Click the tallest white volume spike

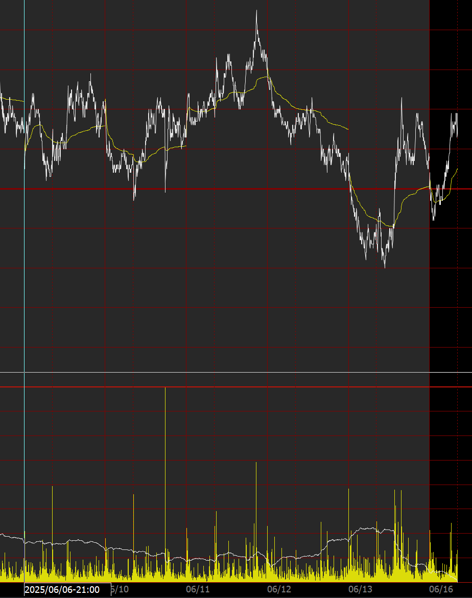[x=166, y=389]
